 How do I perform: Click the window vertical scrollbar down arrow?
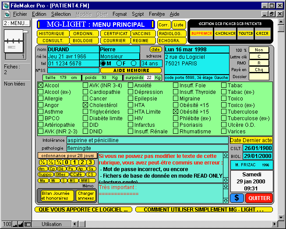click(281, 218)
